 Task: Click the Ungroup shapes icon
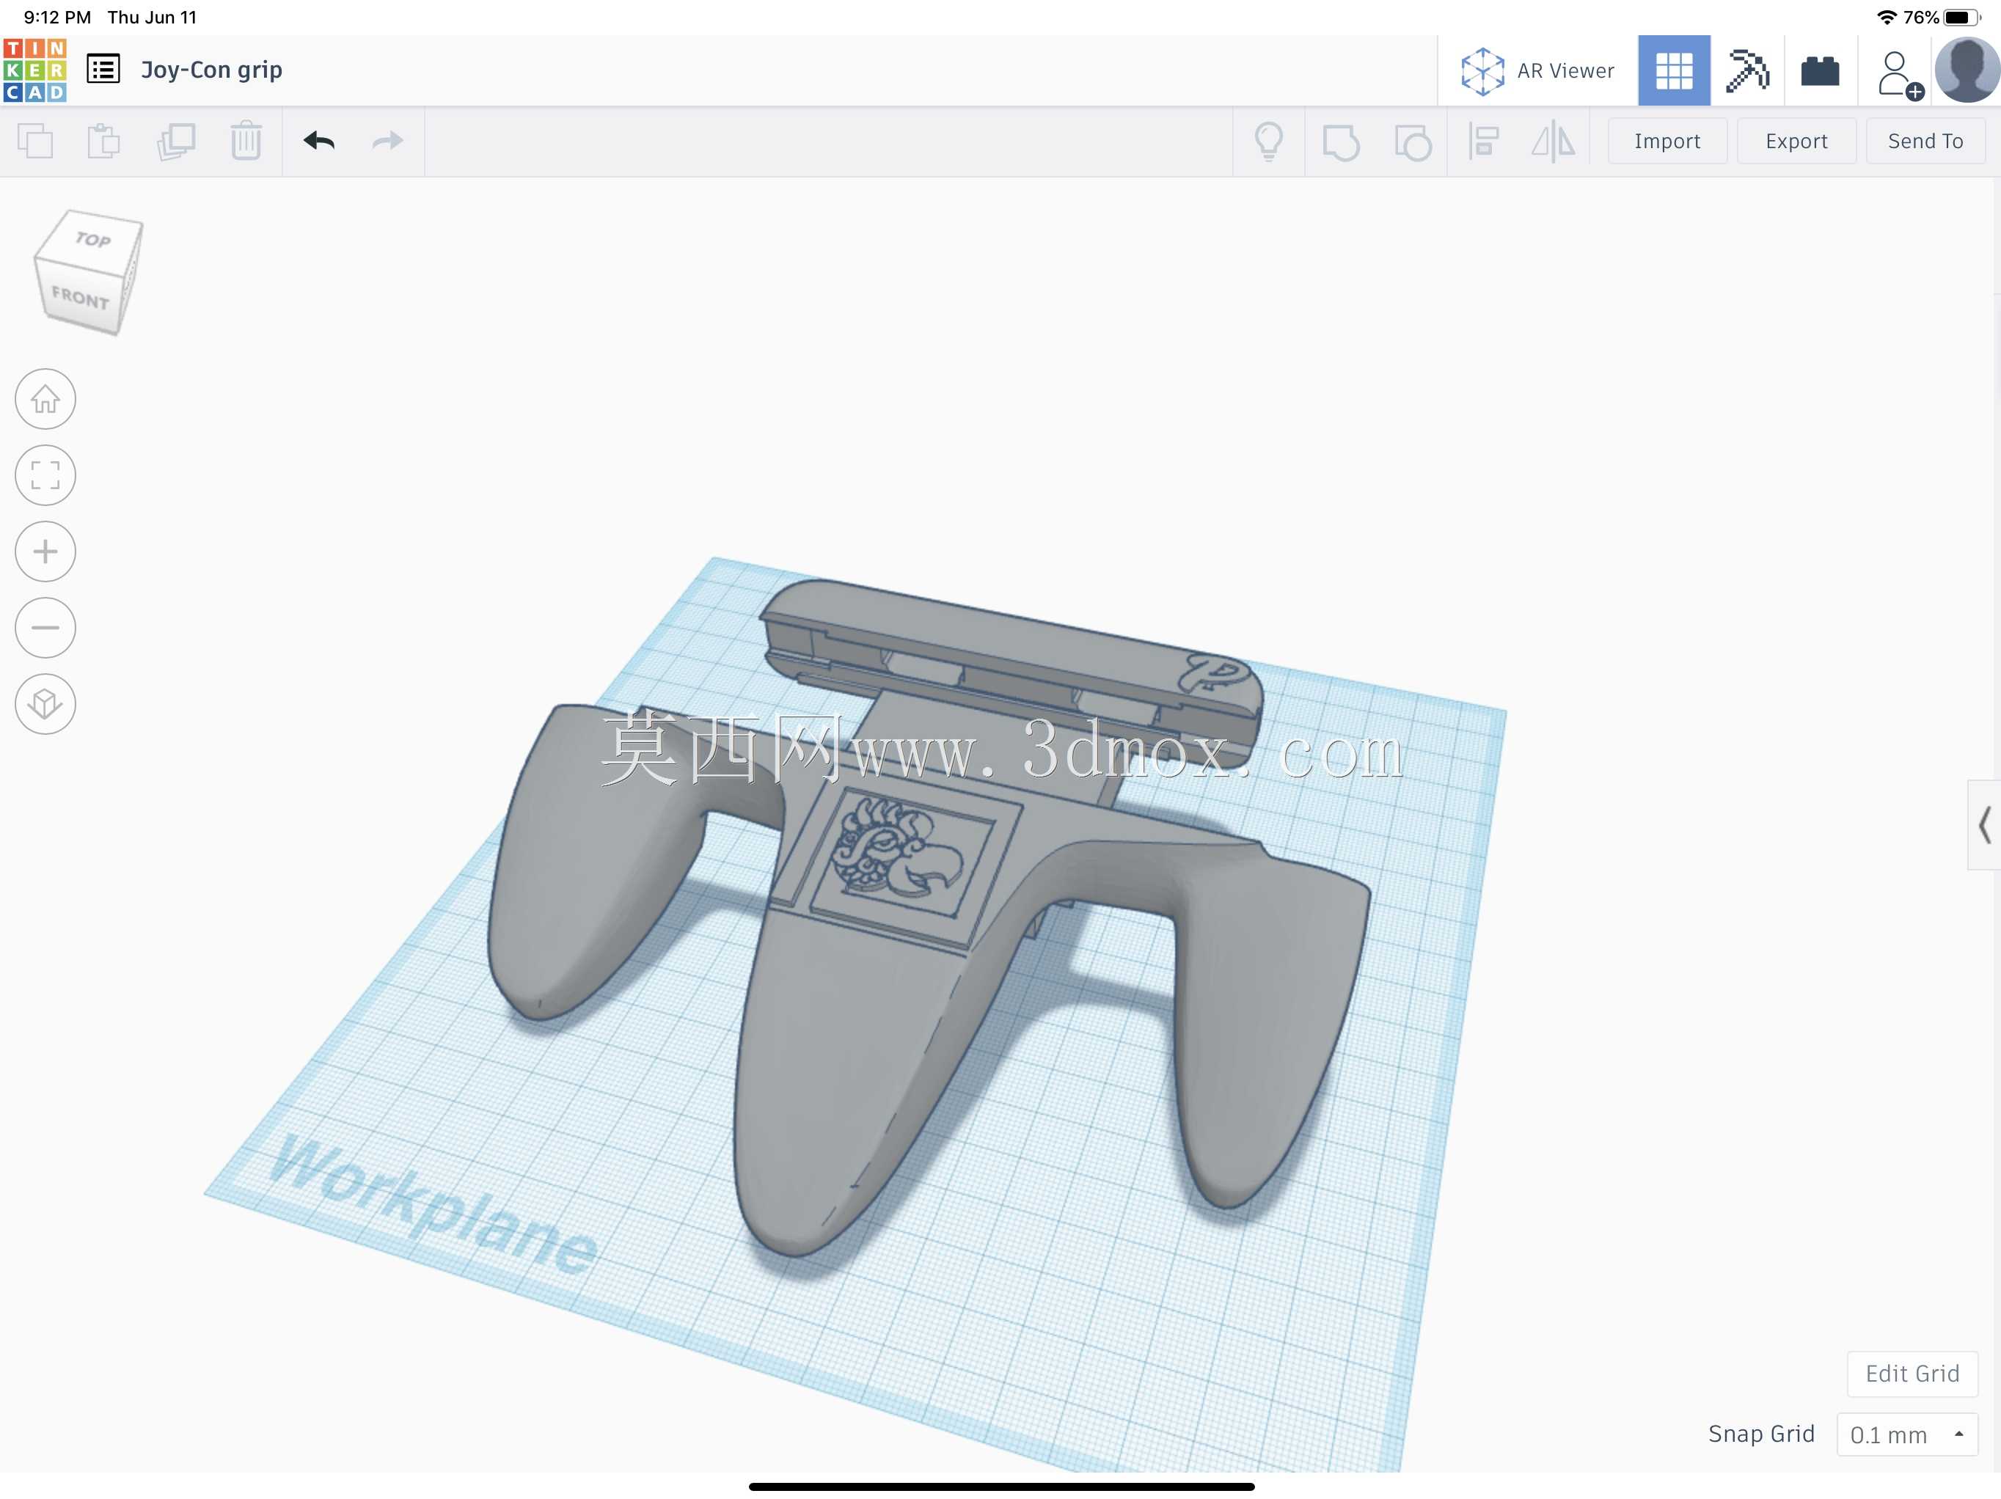point(1412,142)
